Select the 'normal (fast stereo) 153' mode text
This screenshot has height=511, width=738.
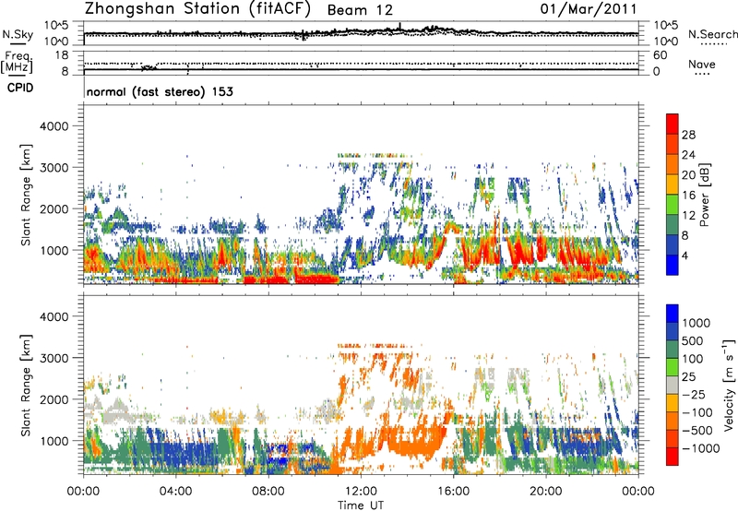160,92
